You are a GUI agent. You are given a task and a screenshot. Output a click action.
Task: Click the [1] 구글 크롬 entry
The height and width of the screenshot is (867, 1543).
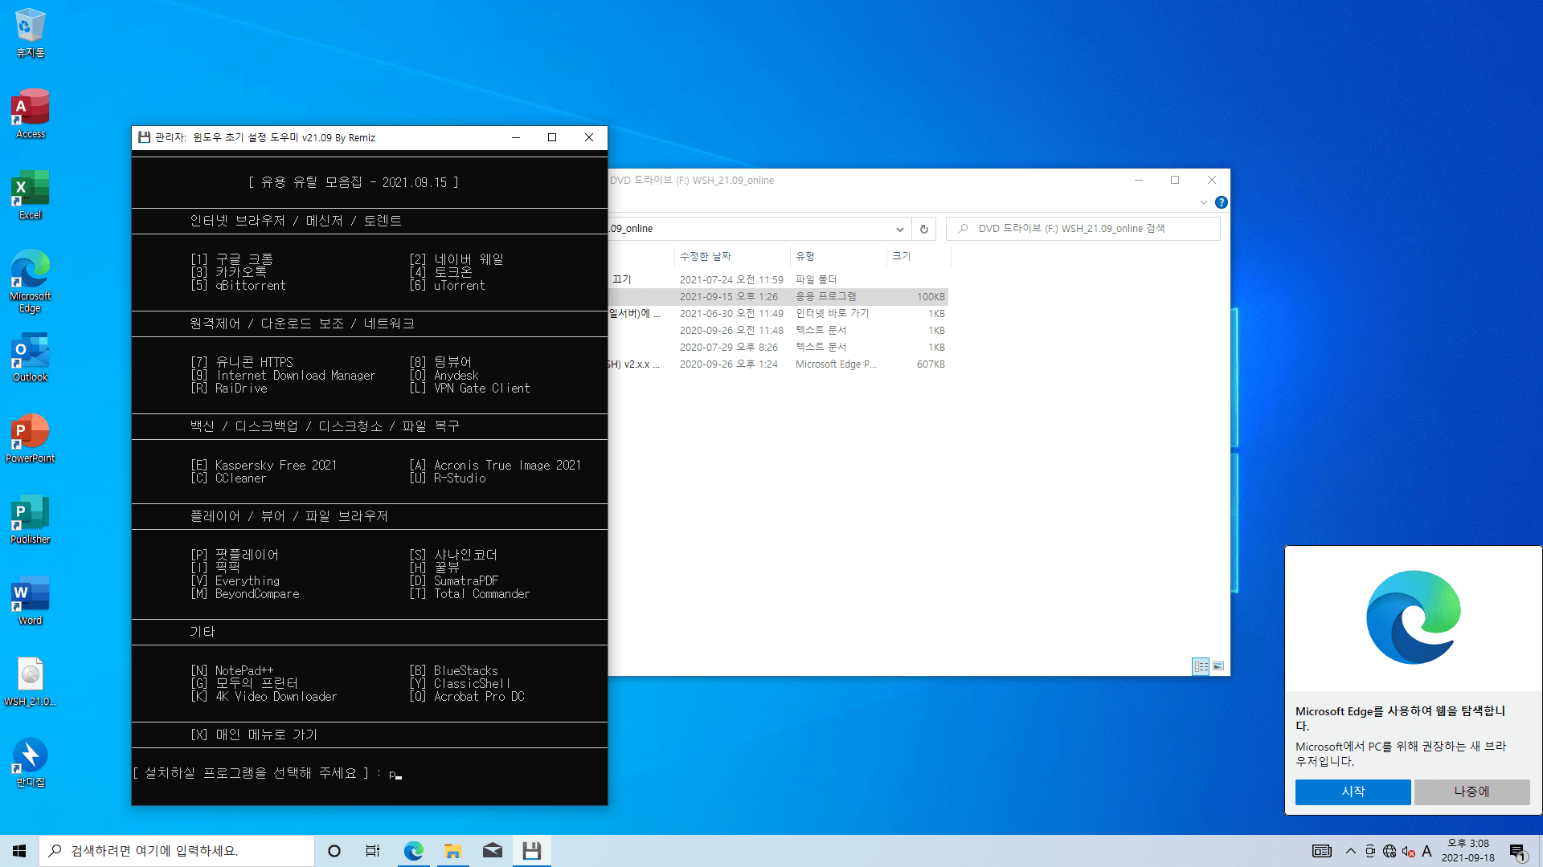[231, 259]
